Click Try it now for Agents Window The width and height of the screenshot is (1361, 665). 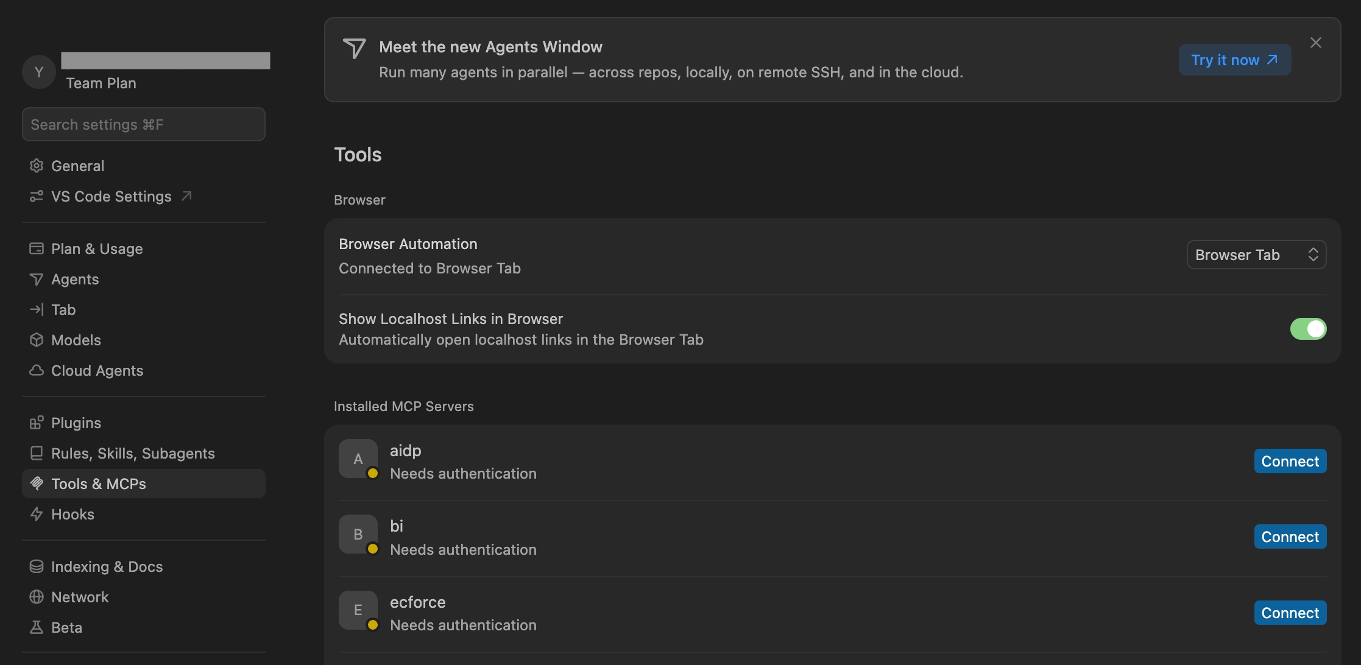click(1234, 60)
